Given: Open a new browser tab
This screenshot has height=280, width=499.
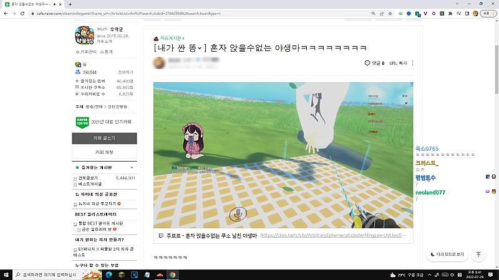Looking at the screenshot, I should point(70,4).
